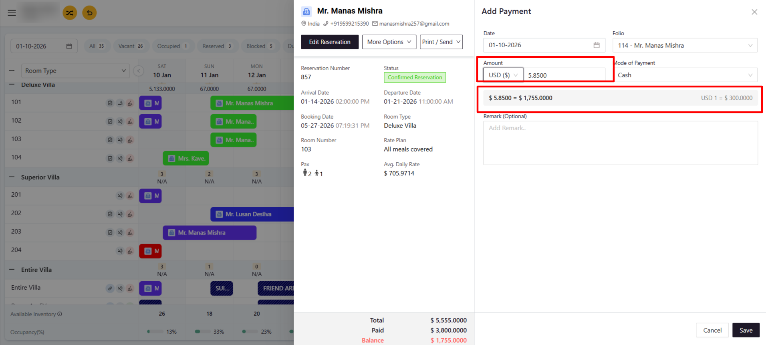Image resolution: width=766 pixels, height=345 pixels.
Task: Collapse the Entire Villa room group
Action: pyautogui.click(x=12, y=270)
